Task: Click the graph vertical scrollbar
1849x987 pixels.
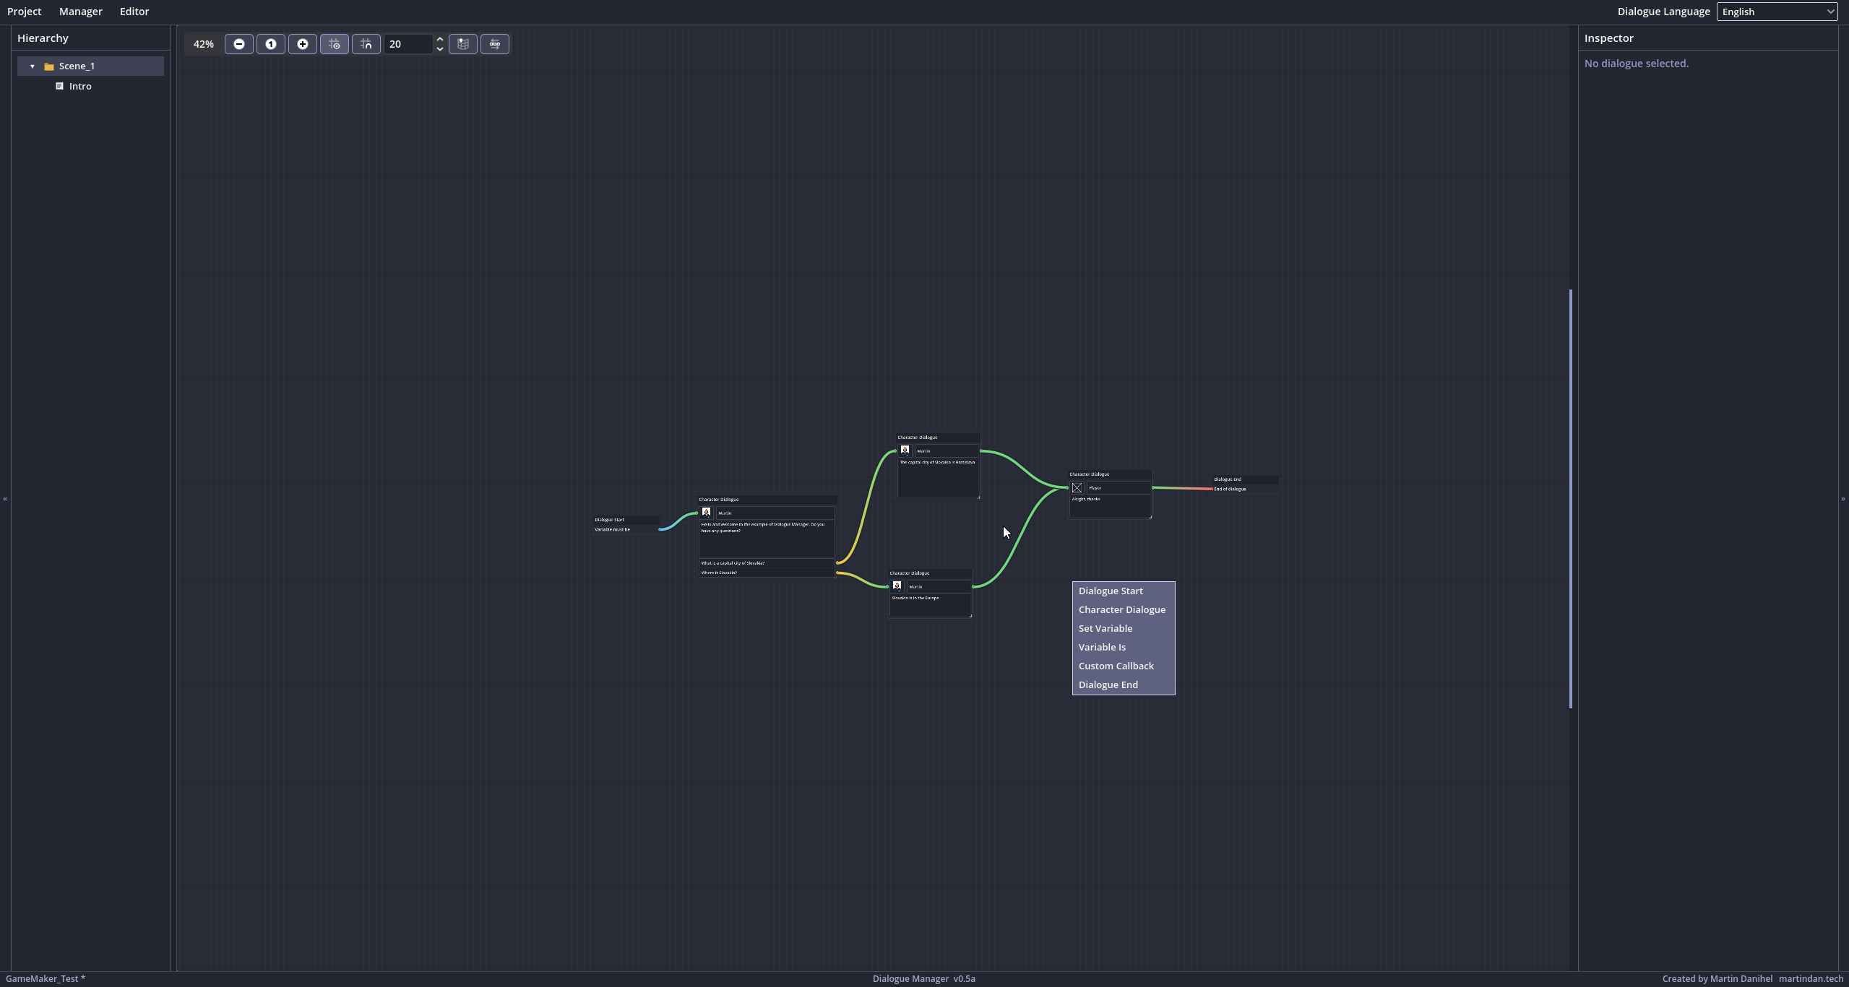Action: (1571, 498)
